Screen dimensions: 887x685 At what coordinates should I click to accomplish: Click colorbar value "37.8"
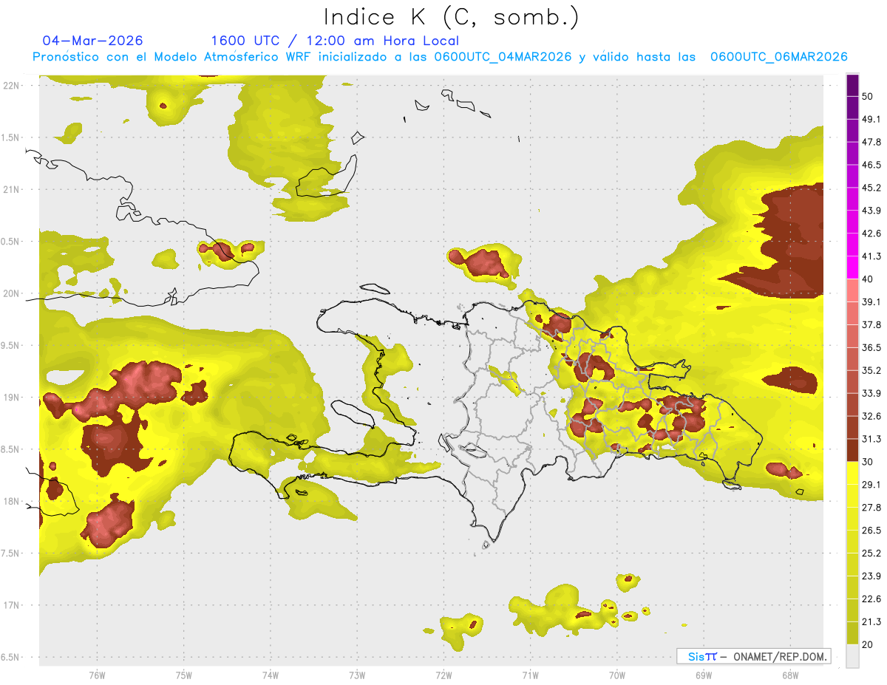click(871, 324)
